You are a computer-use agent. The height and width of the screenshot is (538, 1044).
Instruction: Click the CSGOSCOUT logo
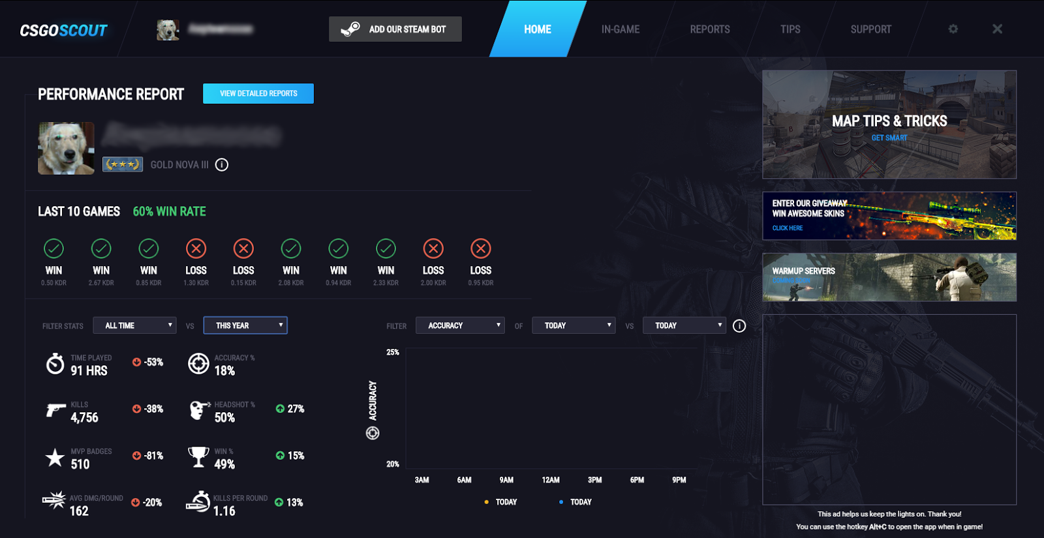[x=63, y=30]
